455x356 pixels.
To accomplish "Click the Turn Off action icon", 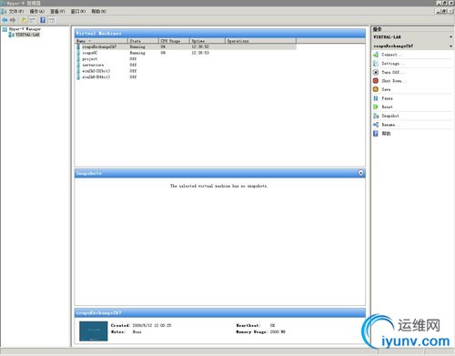I will 376,72.
